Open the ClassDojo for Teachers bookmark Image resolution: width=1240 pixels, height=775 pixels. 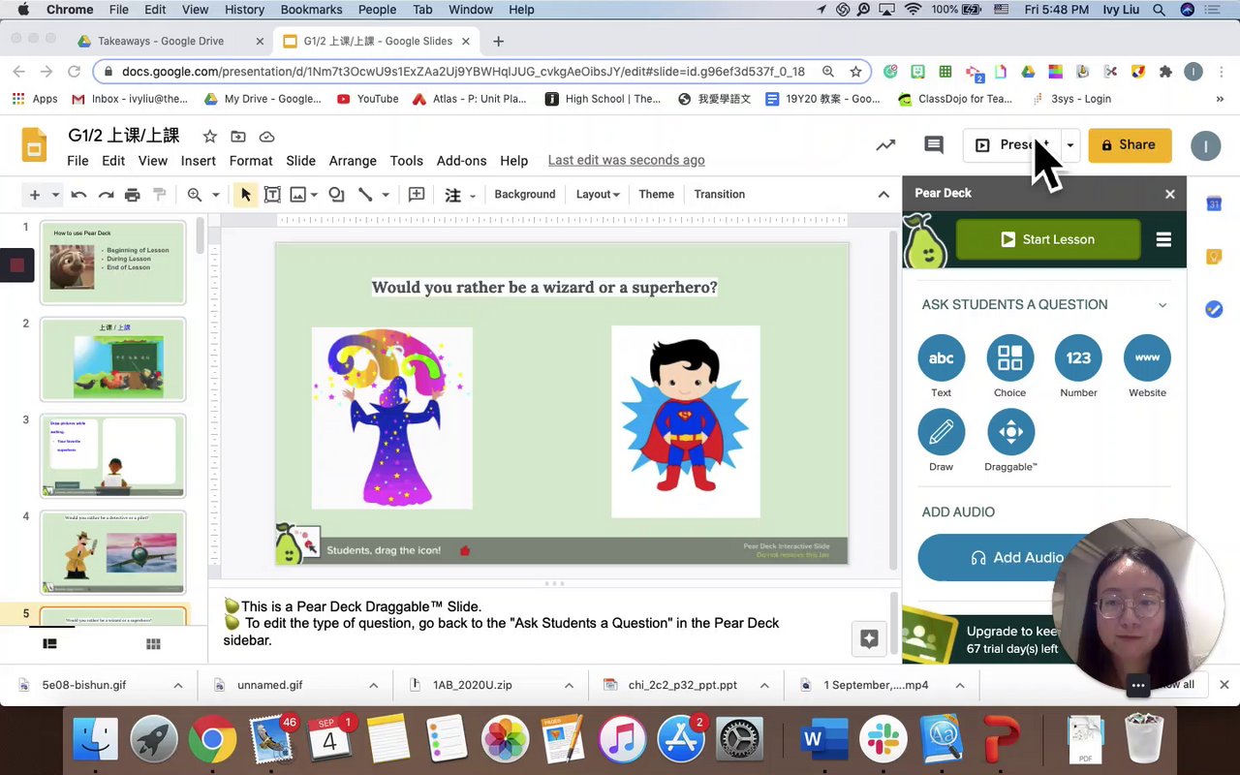[954, 99]
